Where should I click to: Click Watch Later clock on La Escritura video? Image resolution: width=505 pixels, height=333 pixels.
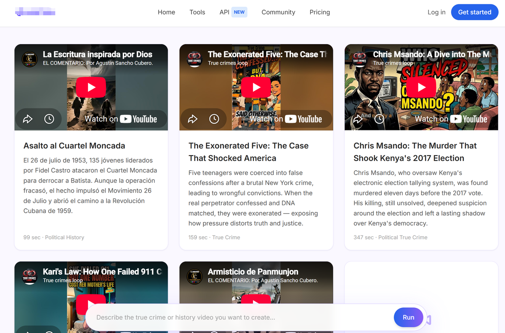pyautogui.click(x=49, y=119)
